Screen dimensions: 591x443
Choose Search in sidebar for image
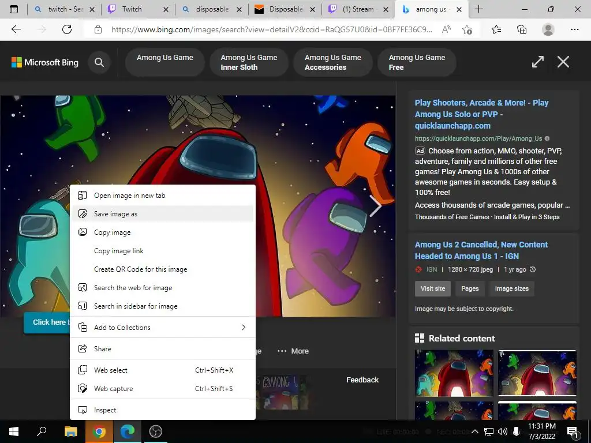tap(163, 306)
